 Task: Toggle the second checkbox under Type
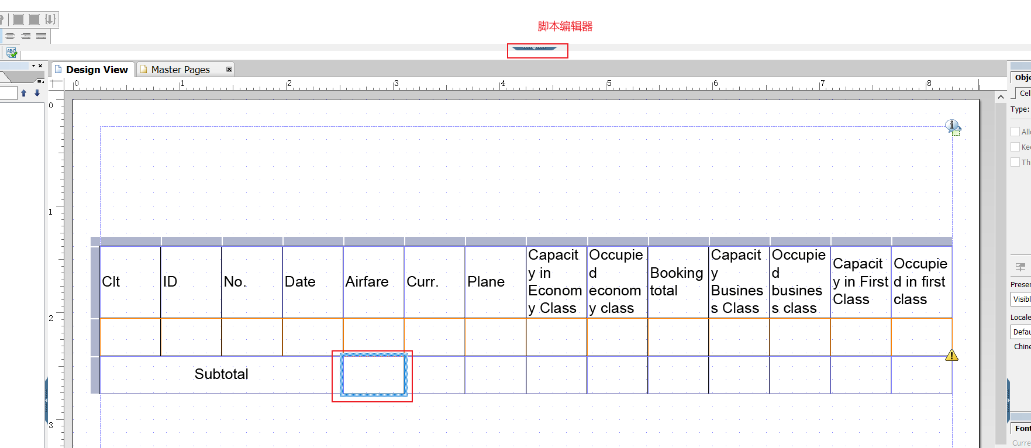1015,147
